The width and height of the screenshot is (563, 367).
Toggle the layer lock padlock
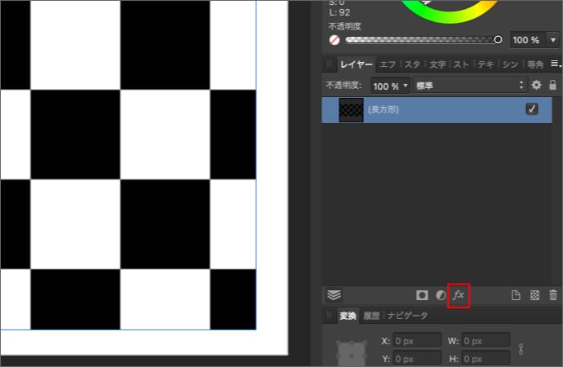tap(552, 85)
